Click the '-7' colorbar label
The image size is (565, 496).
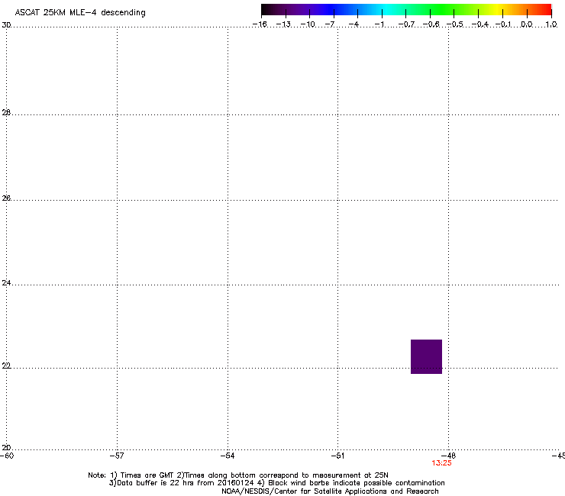click(330, 24)
